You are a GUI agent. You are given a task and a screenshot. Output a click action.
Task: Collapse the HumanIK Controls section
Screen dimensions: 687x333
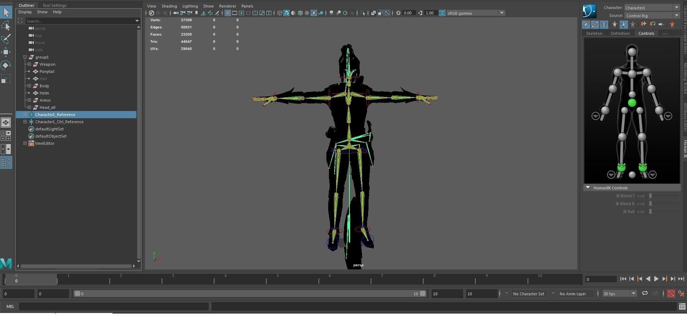(588, 188)
